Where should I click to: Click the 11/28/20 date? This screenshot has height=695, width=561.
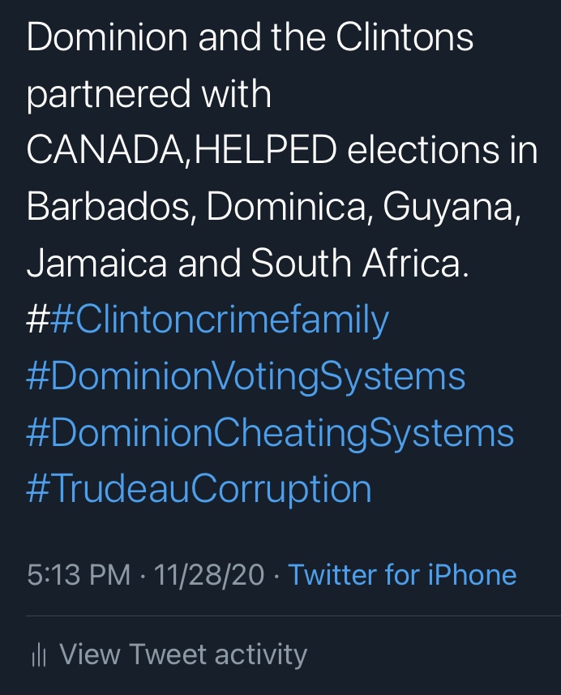209,574
